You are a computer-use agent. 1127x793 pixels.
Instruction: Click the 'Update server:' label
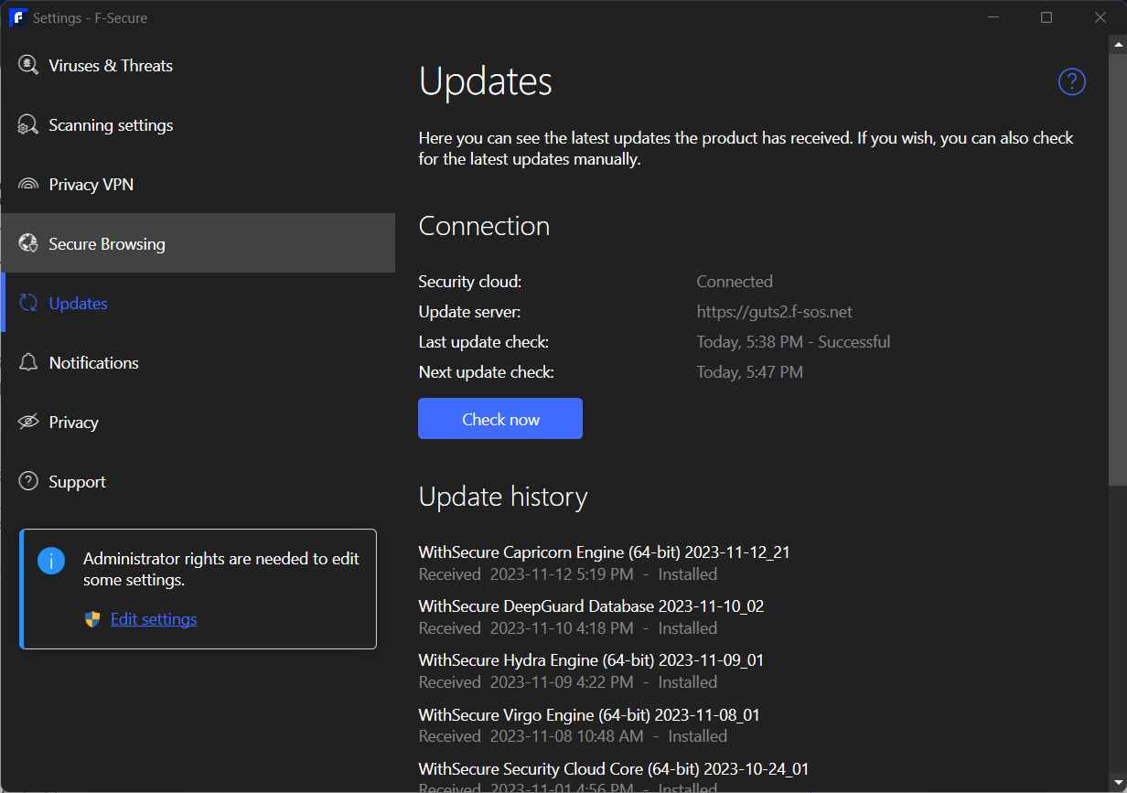tap(469, 312)
